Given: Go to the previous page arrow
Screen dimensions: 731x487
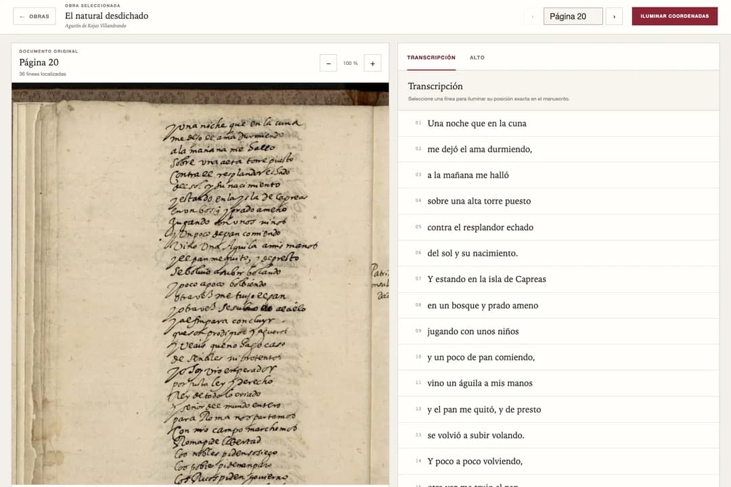Looking at the screenshot, I should click(533, 16).
